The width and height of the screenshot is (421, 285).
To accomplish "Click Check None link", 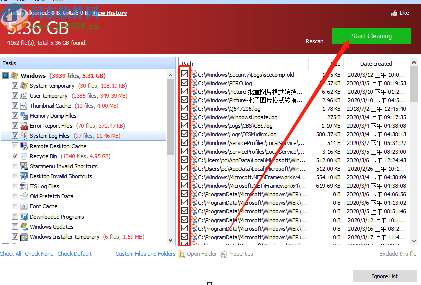I will point(39,254).
